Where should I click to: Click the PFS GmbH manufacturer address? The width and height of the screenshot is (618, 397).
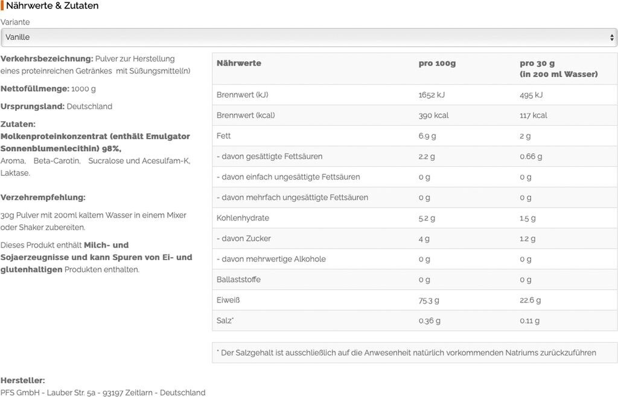[103, 393]
